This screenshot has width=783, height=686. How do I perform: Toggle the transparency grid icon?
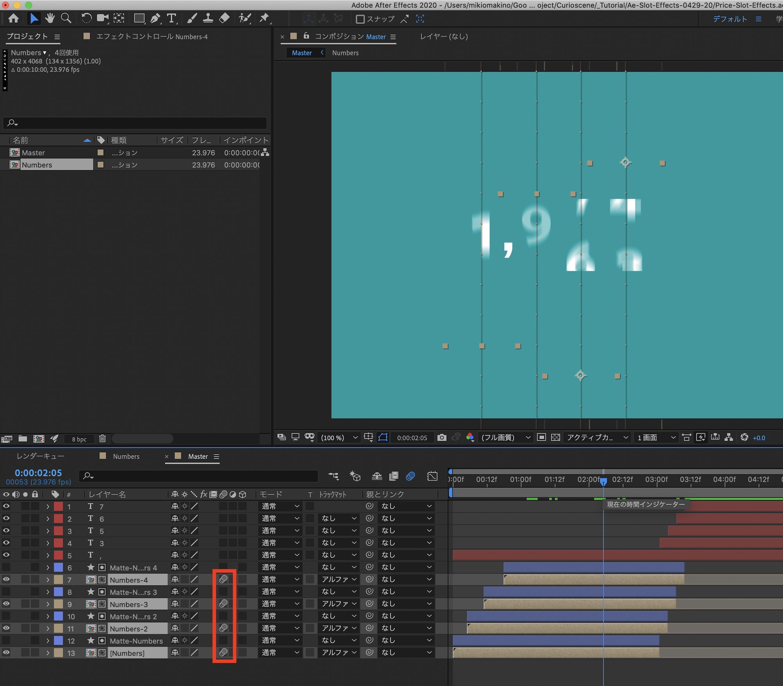click(555, 437)
